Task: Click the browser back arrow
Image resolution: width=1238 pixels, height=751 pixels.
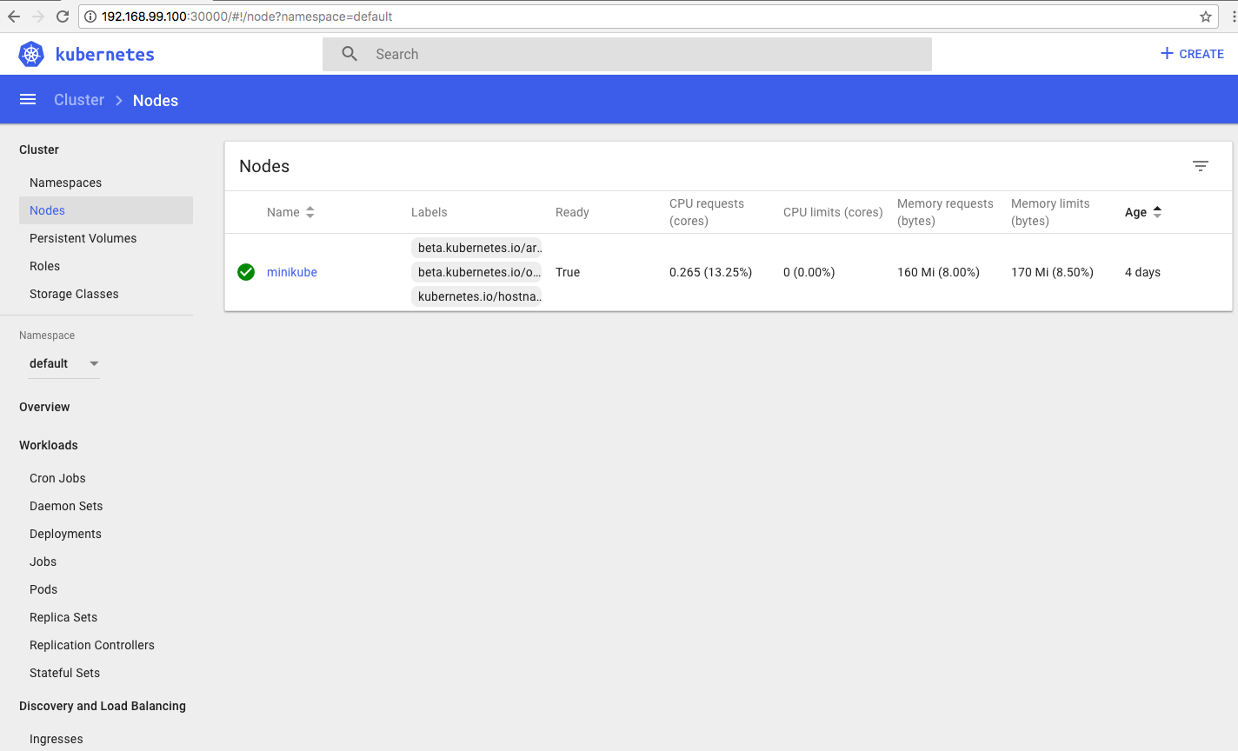Action: tap(14, 17)
